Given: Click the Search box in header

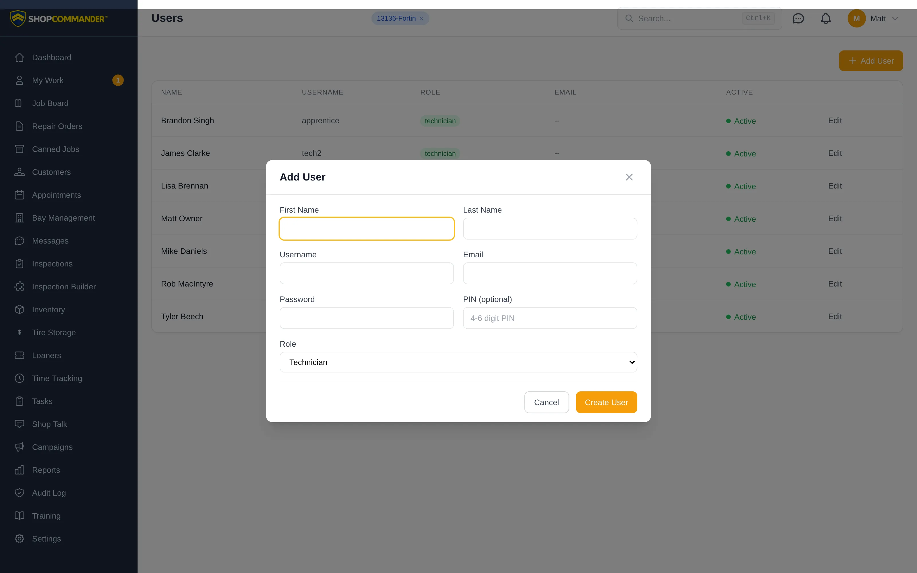Looking at the screenshot, I should coord(699,18).
